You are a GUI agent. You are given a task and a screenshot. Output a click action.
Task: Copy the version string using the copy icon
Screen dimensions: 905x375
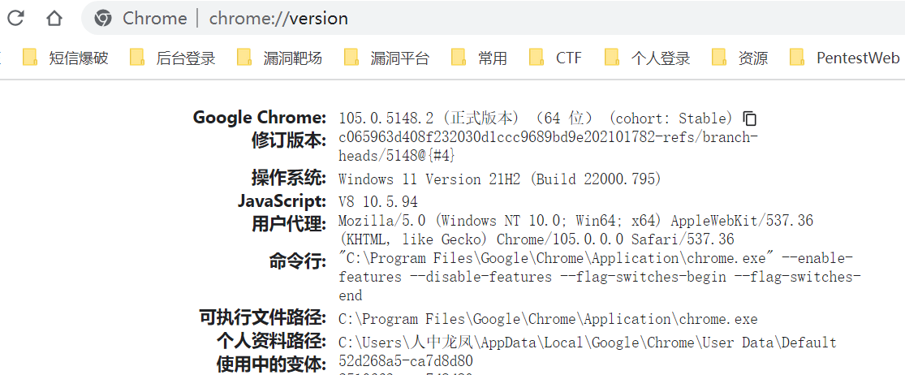click(x=750, y=119)
